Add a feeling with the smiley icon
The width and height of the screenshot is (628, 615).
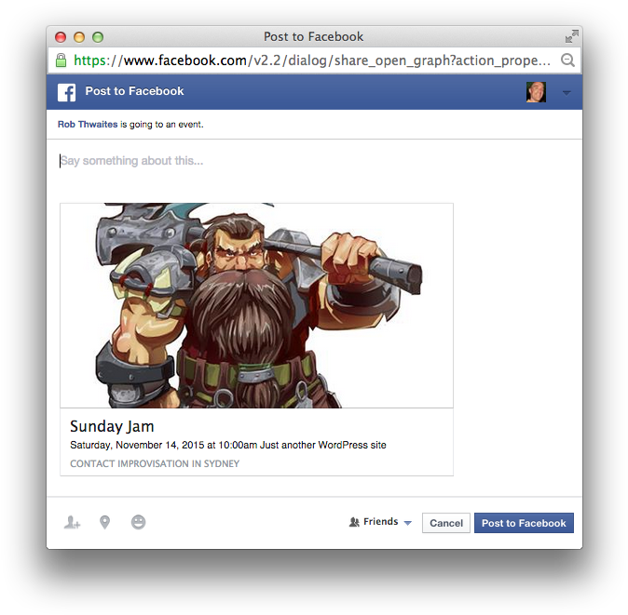tap(138, 522)
